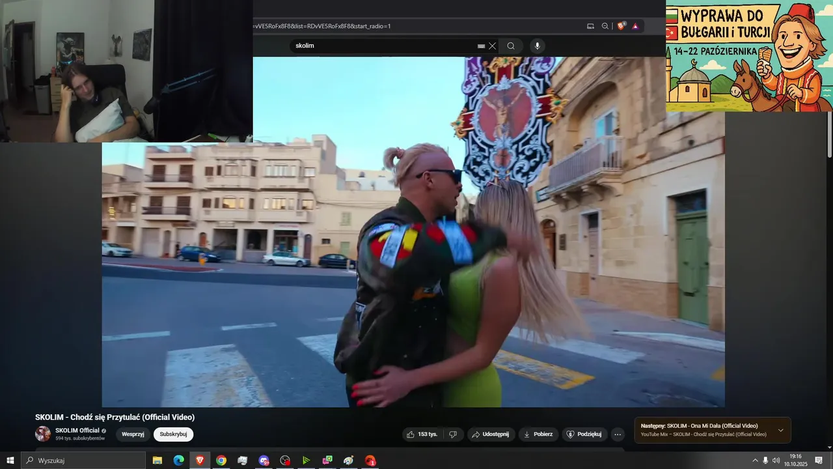The height and width of the screenshot is (469, 833).
Task: Click the Subskrybuj button
Action: 173,434
